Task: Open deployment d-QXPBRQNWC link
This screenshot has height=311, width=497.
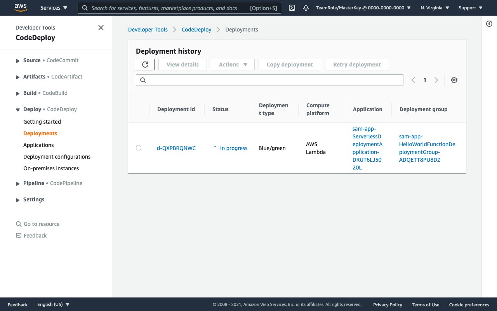Action: pyautogui.click(x=176, y=148)
